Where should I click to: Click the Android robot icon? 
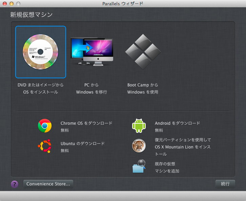point(139,126)
